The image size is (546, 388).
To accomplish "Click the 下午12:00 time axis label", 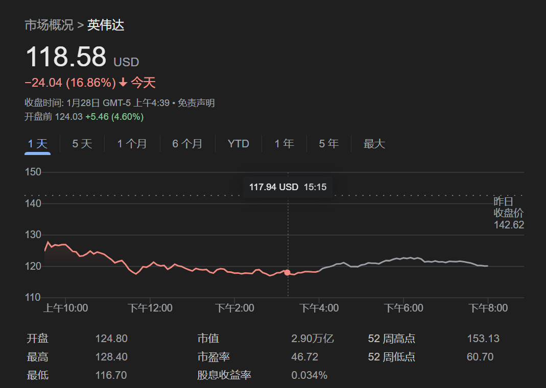I will pos(150,307).
